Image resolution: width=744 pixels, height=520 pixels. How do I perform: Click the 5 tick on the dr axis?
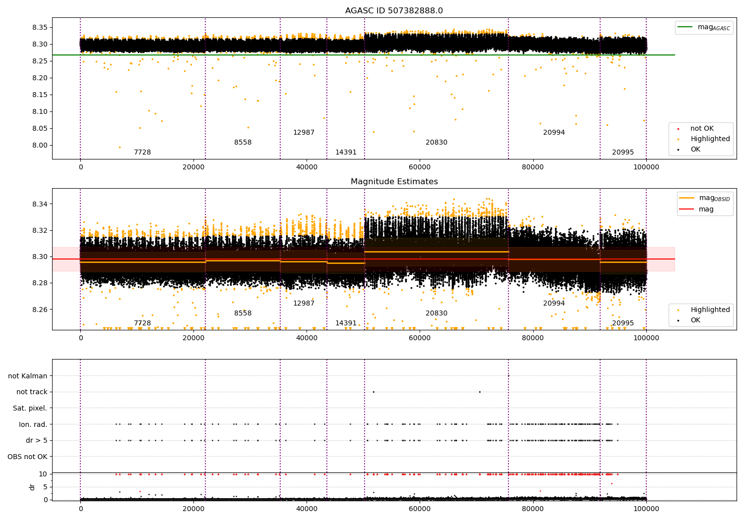click(46, 487)
